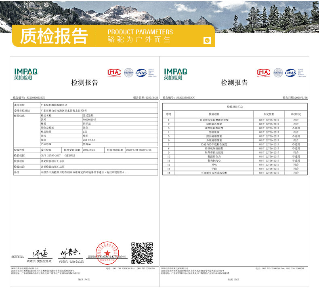
Task: Click the 成鞋耐折性能 item in row 2
Action: [214, 124]
